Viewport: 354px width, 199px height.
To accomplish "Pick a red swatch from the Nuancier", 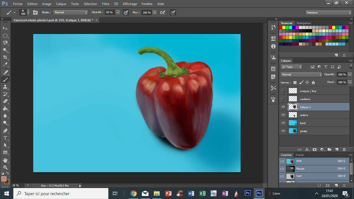I will tap(281, 27).
